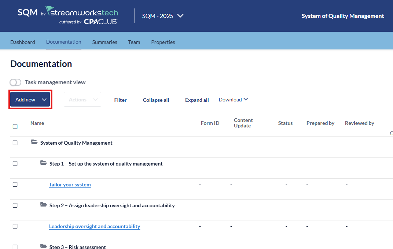Click the SQM StreamworksTech logo
Image resolution: width=393 pixels, height=249 pixels.
[68, 15]
